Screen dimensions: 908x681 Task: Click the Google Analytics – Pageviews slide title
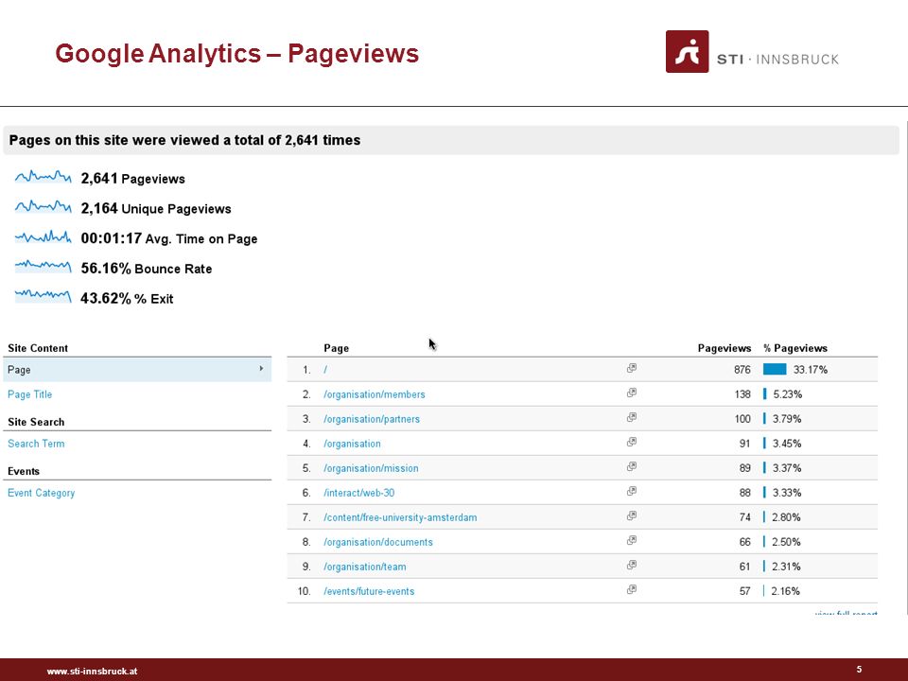point(236,53)
